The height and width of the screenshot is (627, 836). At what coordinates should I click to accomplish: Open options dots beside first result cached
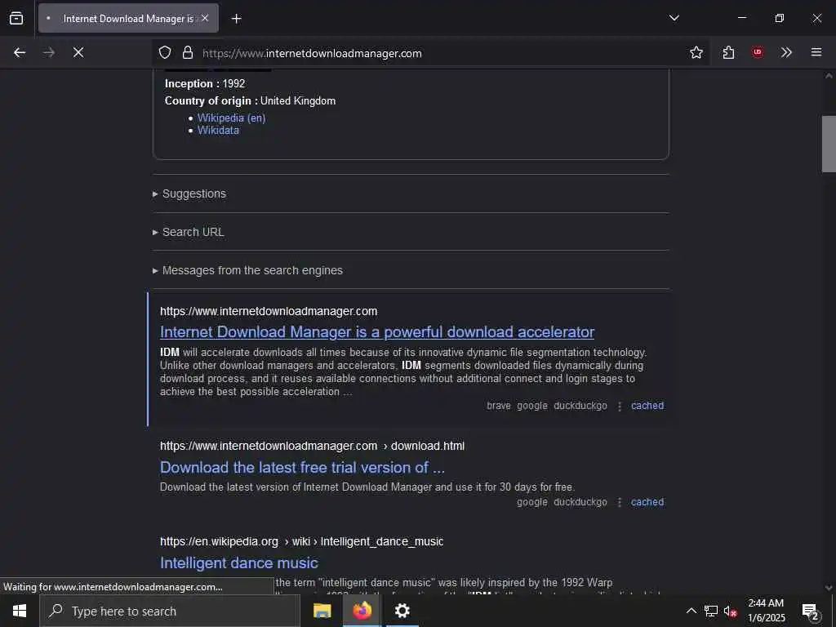click(x=620, y=407)
